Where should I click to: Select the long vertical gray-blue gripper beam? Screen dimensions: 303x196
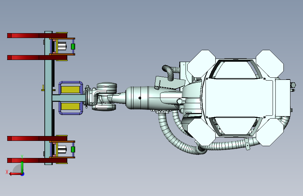pyautogui.click(x=48, y=98)
